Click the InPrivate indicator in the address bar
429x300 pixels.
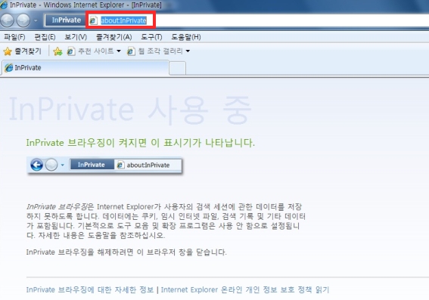pyautogui.click(x=66, y=20)
